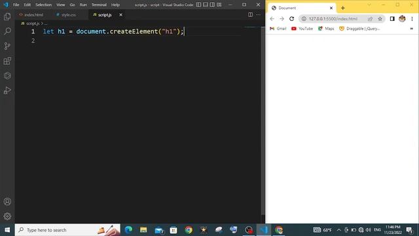Close the Document browser tab
419x236 pixels.
point(331,8)
